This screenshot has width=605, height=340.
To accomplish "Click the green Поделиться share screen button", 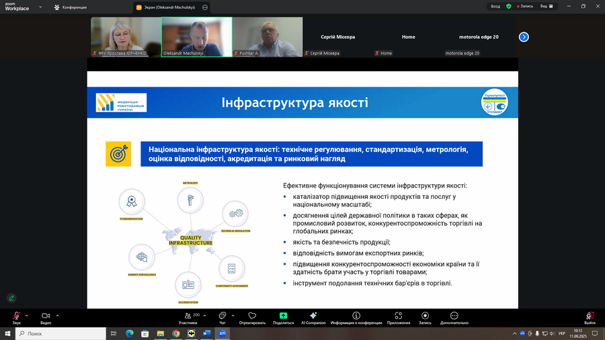I will tap(283, 318).
